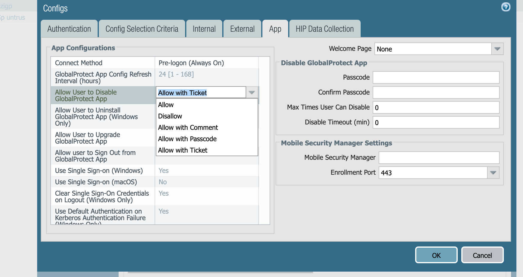The width and height of the screenshot is (523, 277).
Task: Edit Max Times User Can Disable field
Action: pos(436,107)
